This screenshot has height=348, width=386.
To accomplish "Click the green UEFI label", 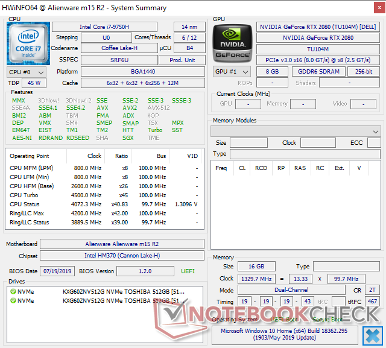I will tap(188, 271).
